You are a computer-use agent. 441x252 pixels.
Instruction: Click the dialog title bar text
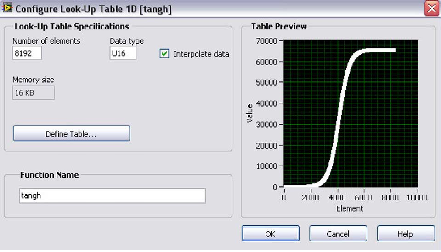[x=93, y=9]
